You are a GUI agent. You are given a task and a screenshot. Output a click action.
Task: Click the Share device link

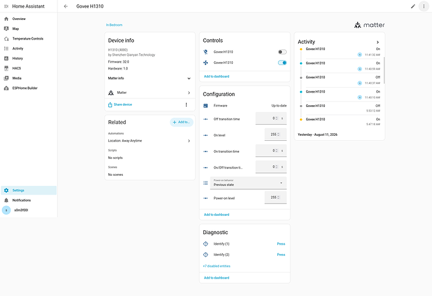point(123,105)
